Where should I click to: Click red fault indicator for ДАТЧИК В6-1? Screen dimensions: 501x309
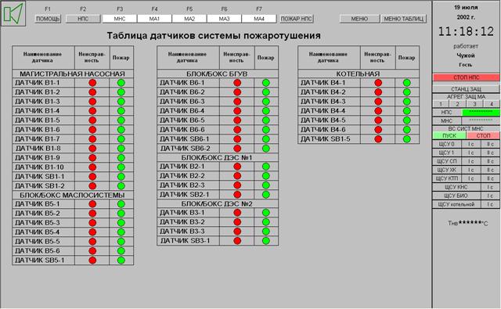click(237, 83)
